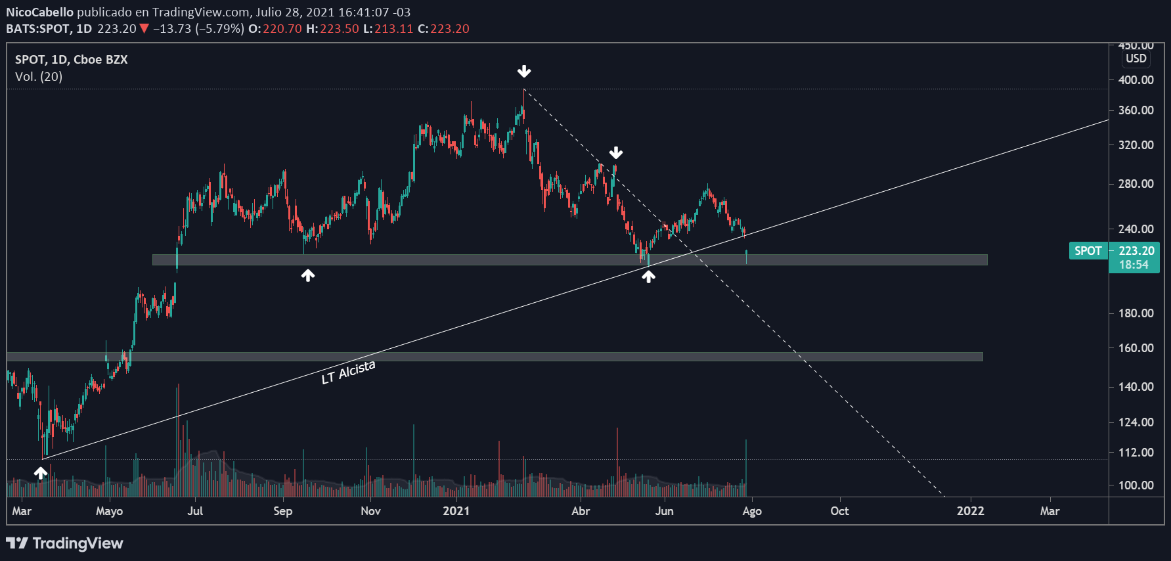
Task: Click the 160.00 price axis label
Action: pyautogui.click(x=1136, y=348)
